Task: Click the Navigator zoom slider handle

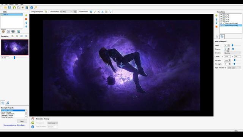Action: [14, 58]
